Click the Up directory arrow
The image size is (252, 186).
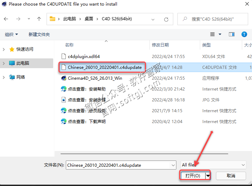point(39,19)
